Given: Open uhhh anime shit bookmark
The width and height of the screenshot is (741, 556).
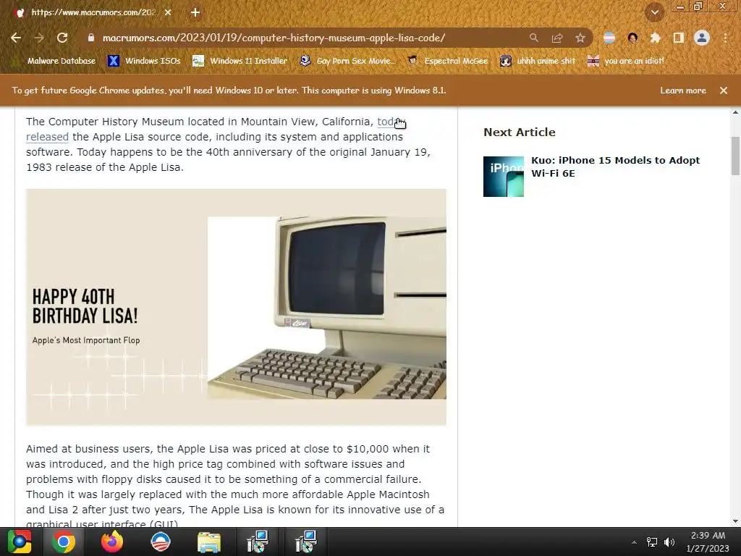Looking at the screenshot, I should pos(538,61).
